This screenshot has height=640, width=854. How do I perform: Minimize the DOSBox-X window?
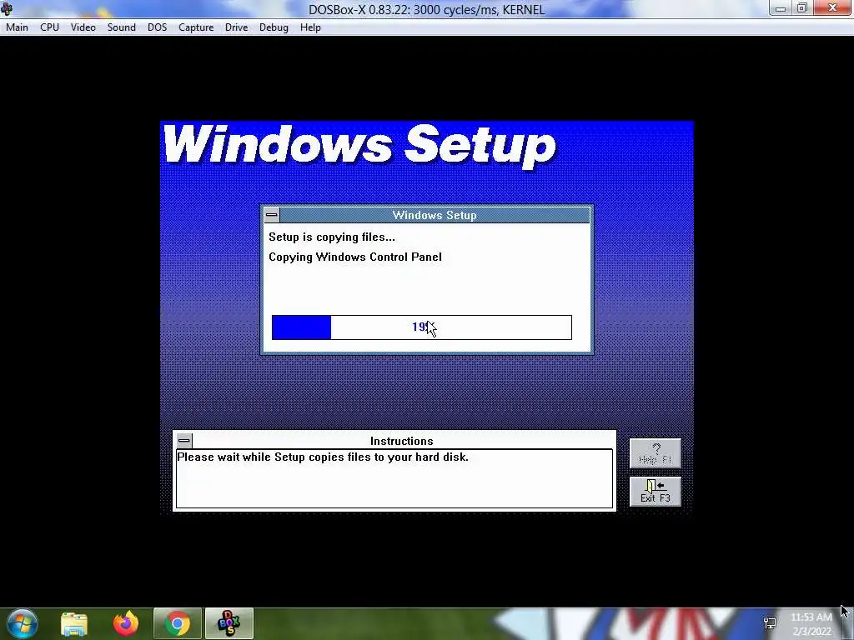point(781,8)
